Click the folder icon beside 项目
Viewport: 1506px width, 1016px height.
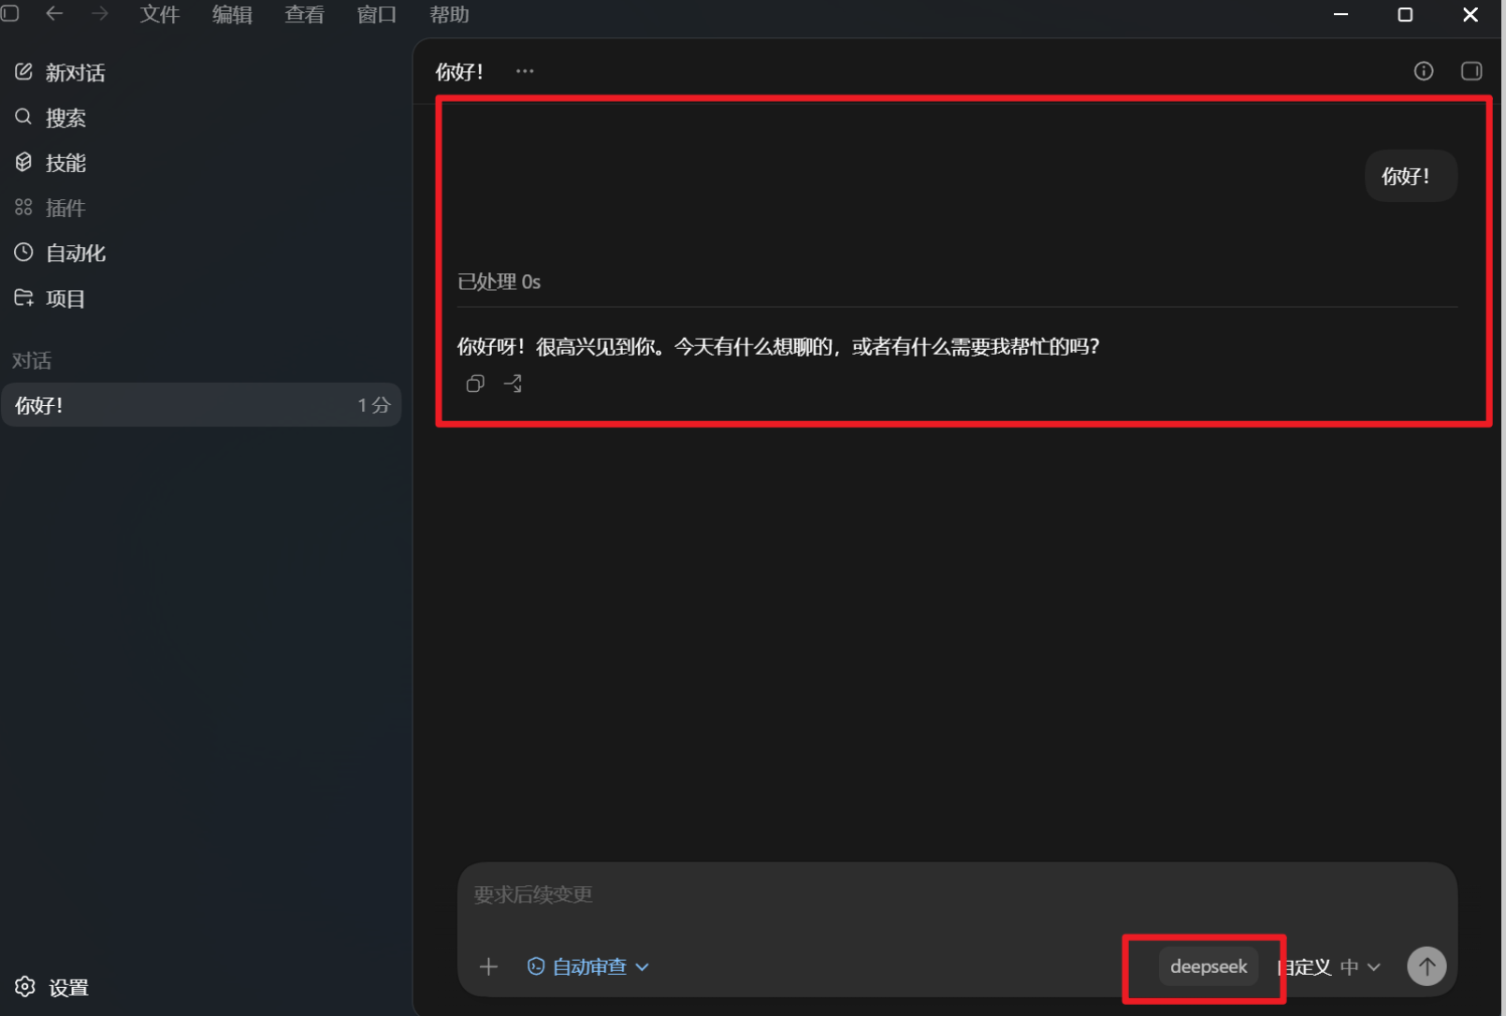(23, 298)
